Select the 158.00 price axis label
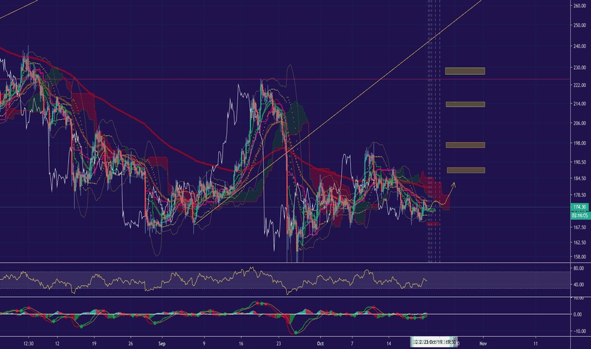The width and height of the screenshot is (591, 349). 580,256
